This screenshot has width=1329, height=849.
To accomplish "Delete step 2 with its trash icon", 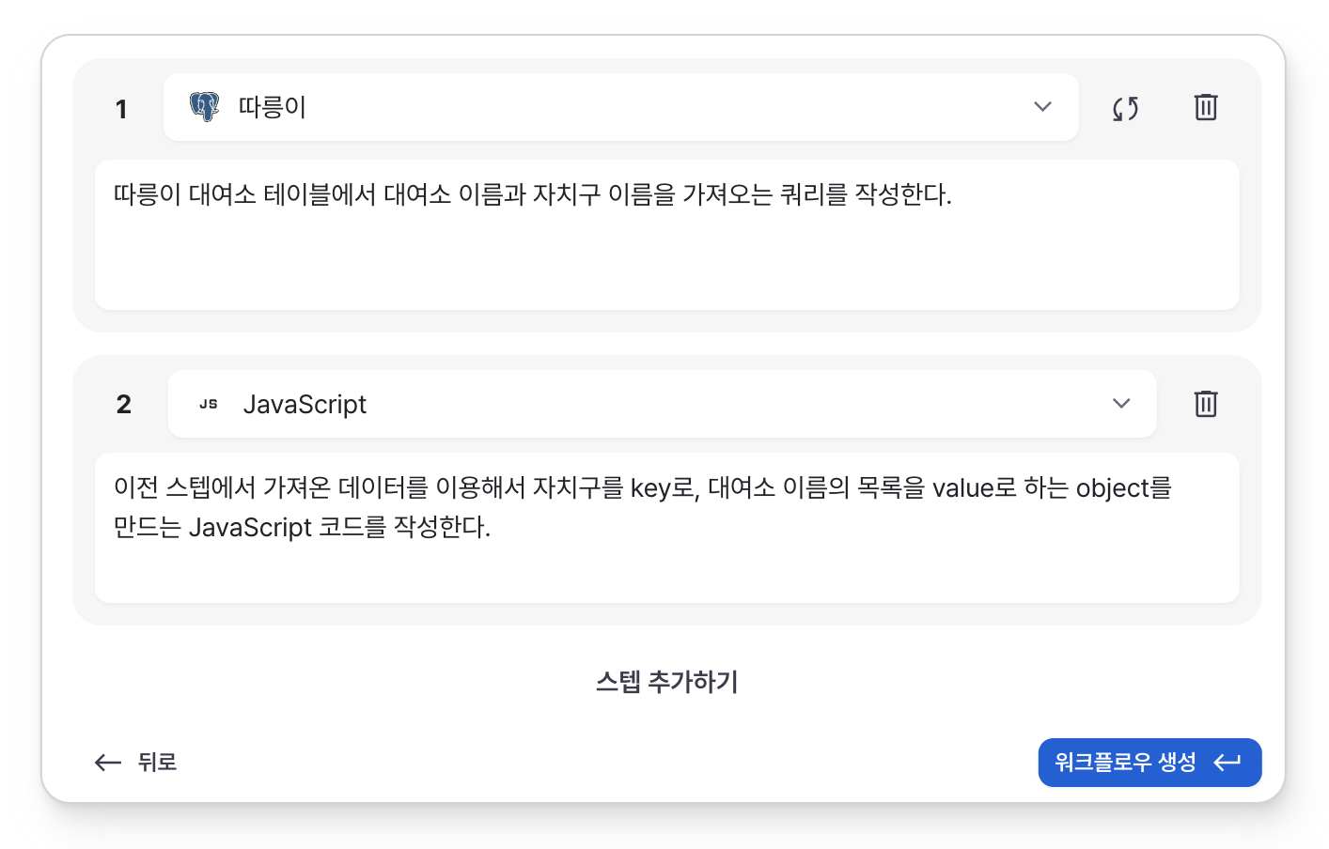I will pos(1206,404).
